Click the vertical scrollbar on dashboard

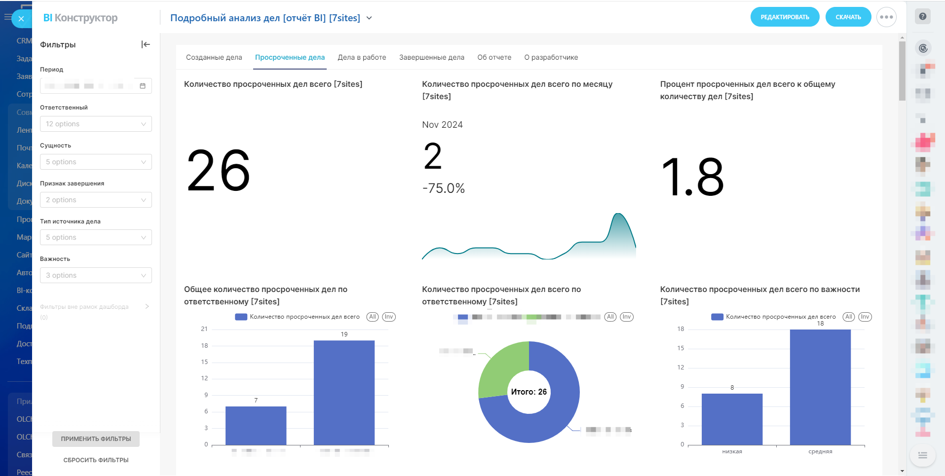coord(902,72)
